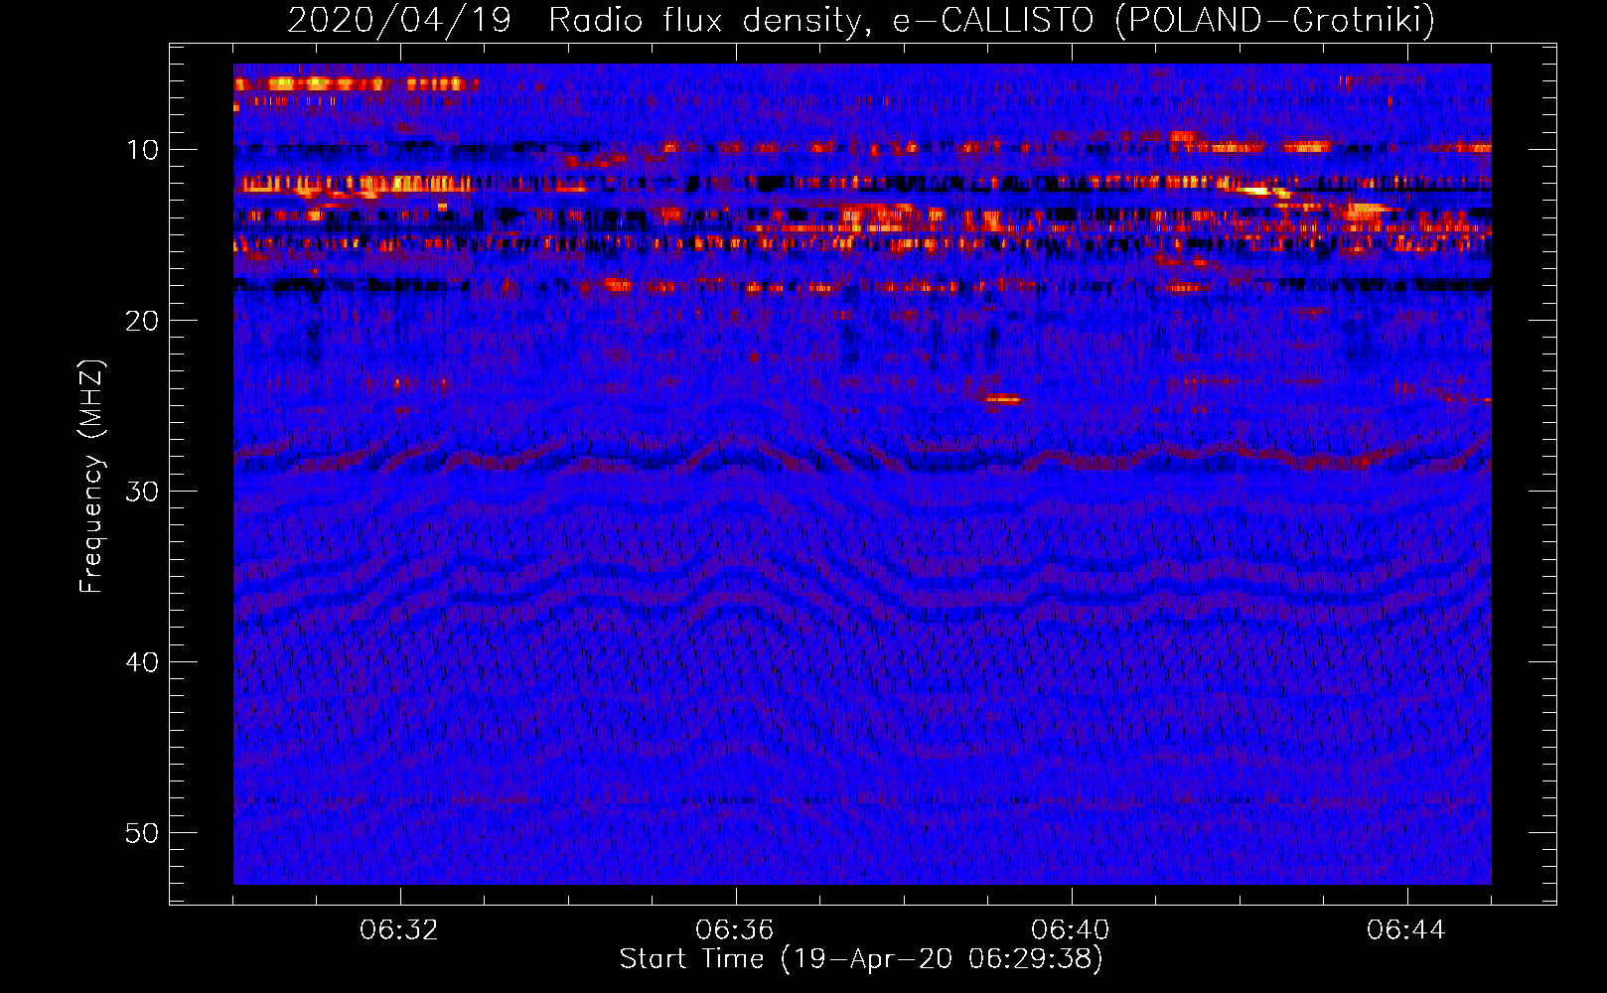The image size is (1607, 993).
Task: Select the Frequency (MHZ) axis label
Action: point(90,477)
